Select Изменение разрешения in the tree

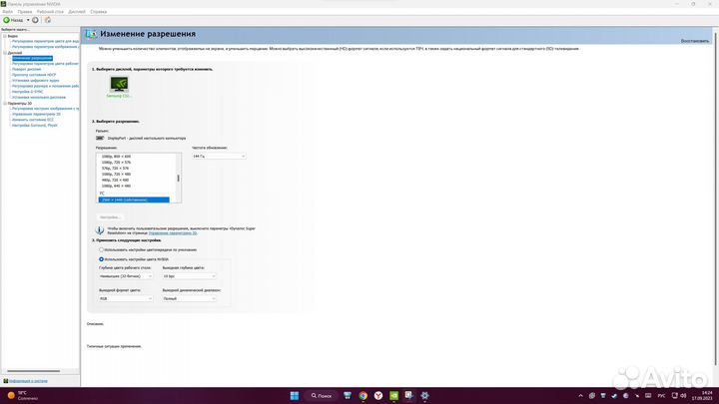[32, 58]
